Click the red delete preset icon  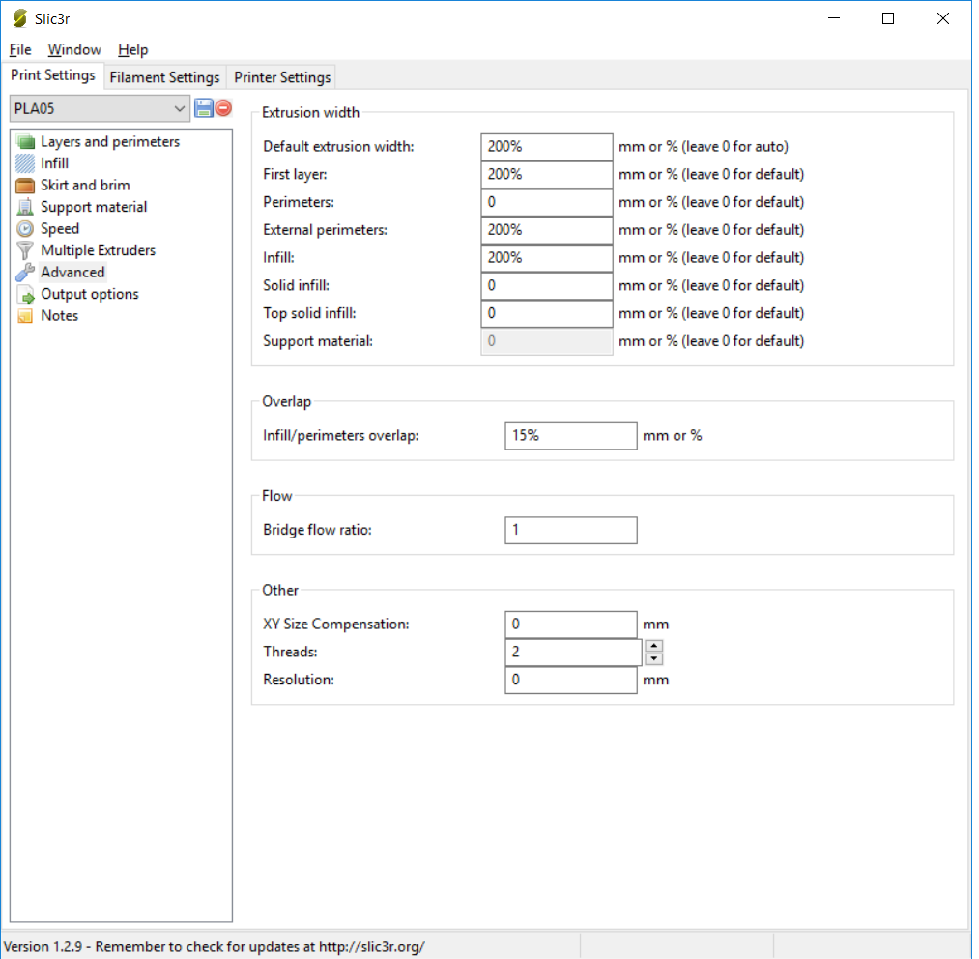(223, 108)
